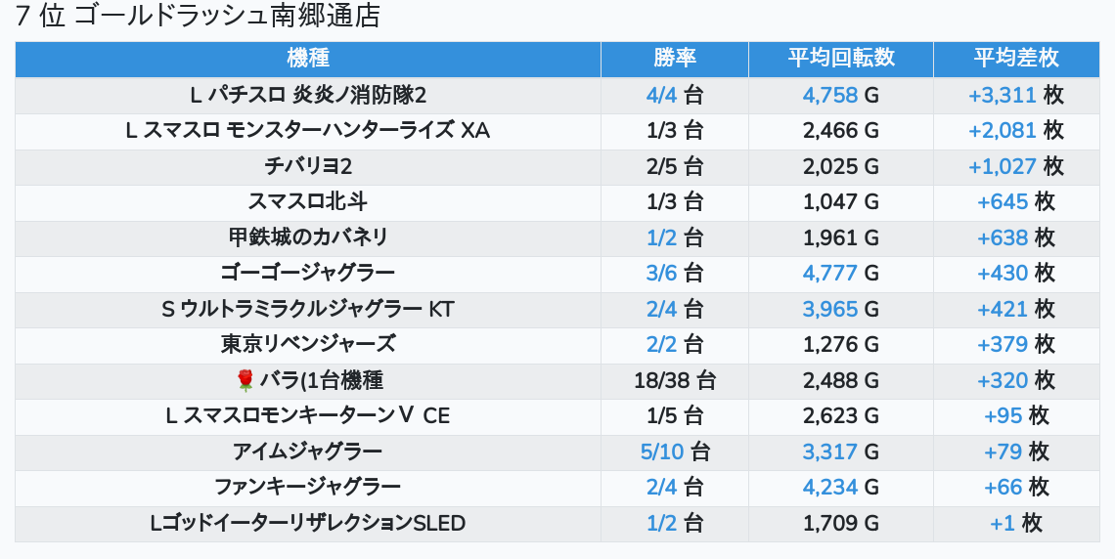Image resolution: width=1115 pixels, height=559 pixels.
Task: Sort by the 機種 column header
Action: pyautogui.click(x=308, y=59)
